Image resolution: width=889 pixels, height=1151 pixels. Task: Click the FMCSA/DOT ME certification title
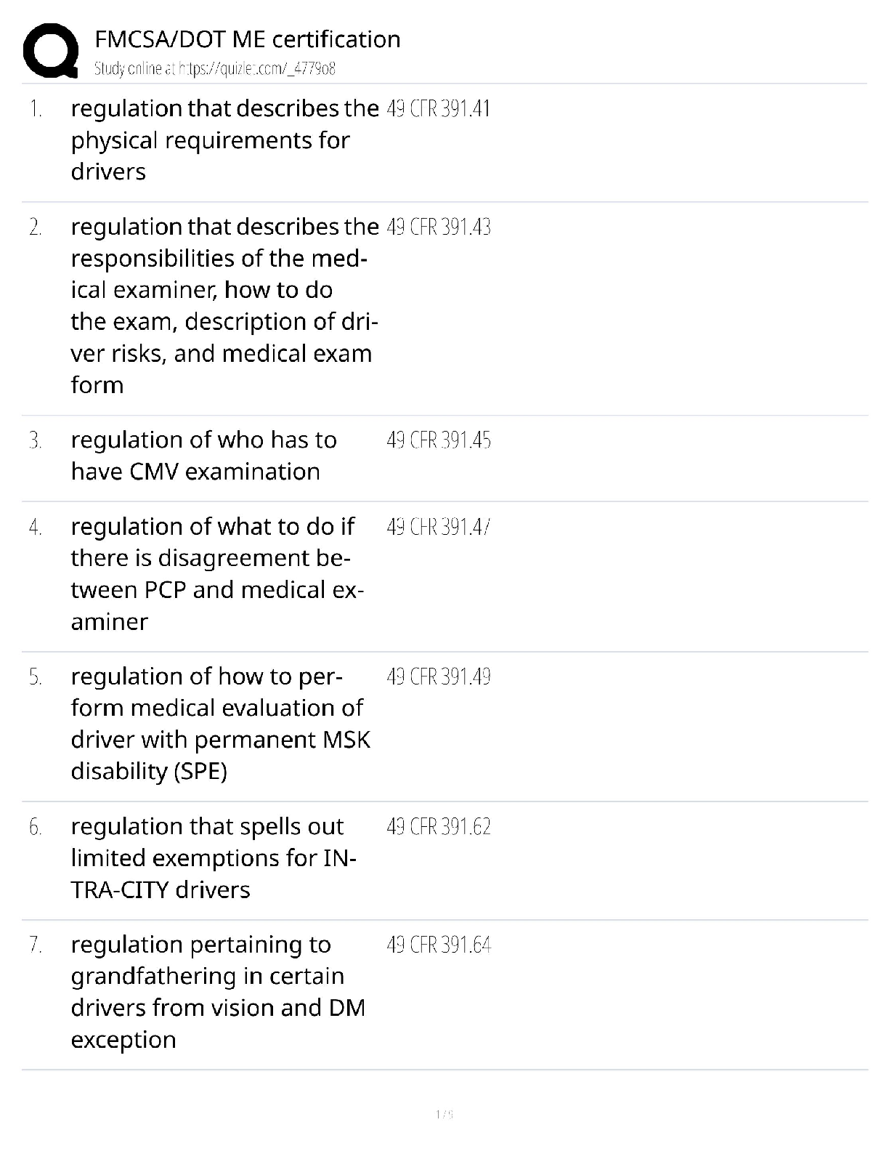point(248,39)
